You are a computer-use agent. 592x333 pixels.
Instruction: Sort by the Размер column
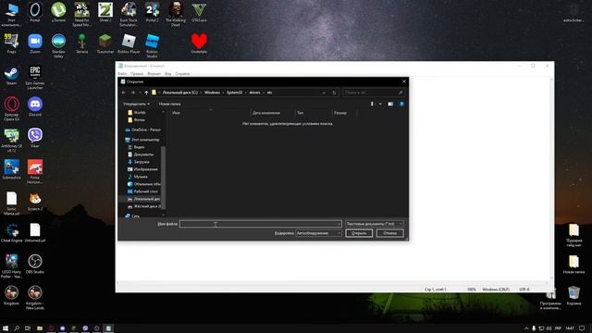[x=340, y=113]
